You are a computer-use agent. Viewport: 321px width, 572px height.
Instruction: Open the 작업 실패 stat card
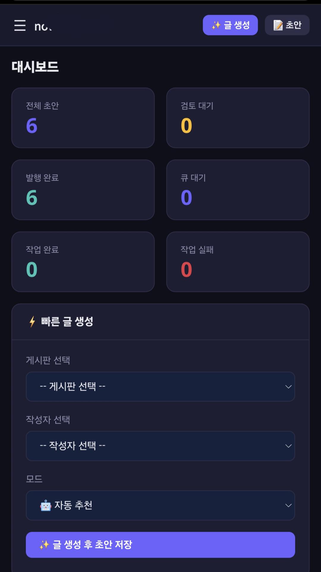[238, 262]
